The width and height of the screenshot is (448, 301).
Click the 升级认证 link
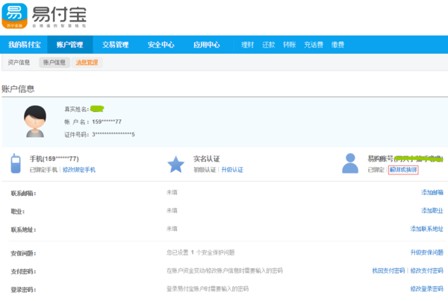pyautogui.click(x=232, y=170)
